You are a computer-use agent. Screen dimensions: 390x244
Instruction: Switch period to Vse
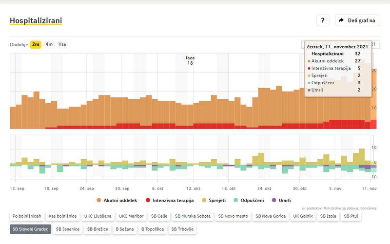click(x=62, y=44)
